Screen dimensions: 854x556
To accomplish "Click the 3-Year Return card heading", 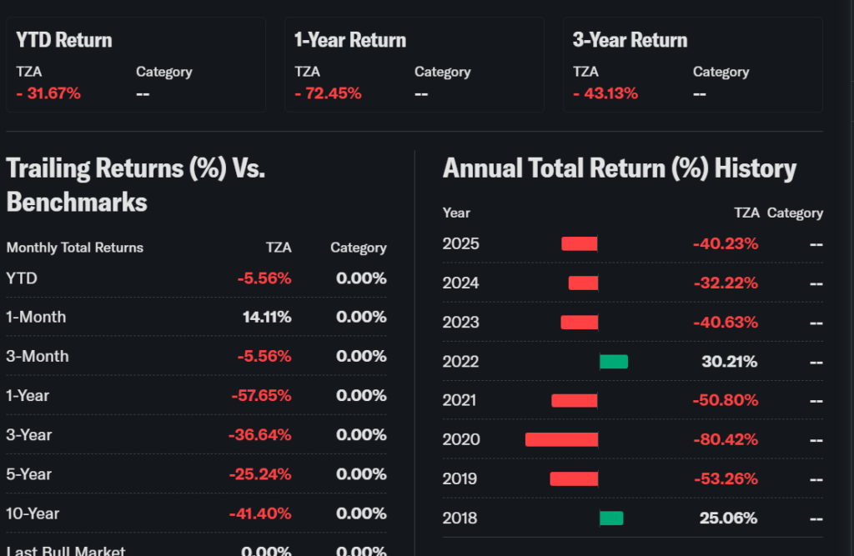I will click(x=630, y=40).
